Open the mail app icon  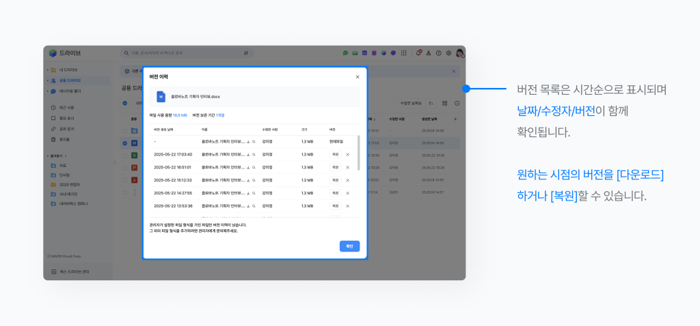point(355,53)
